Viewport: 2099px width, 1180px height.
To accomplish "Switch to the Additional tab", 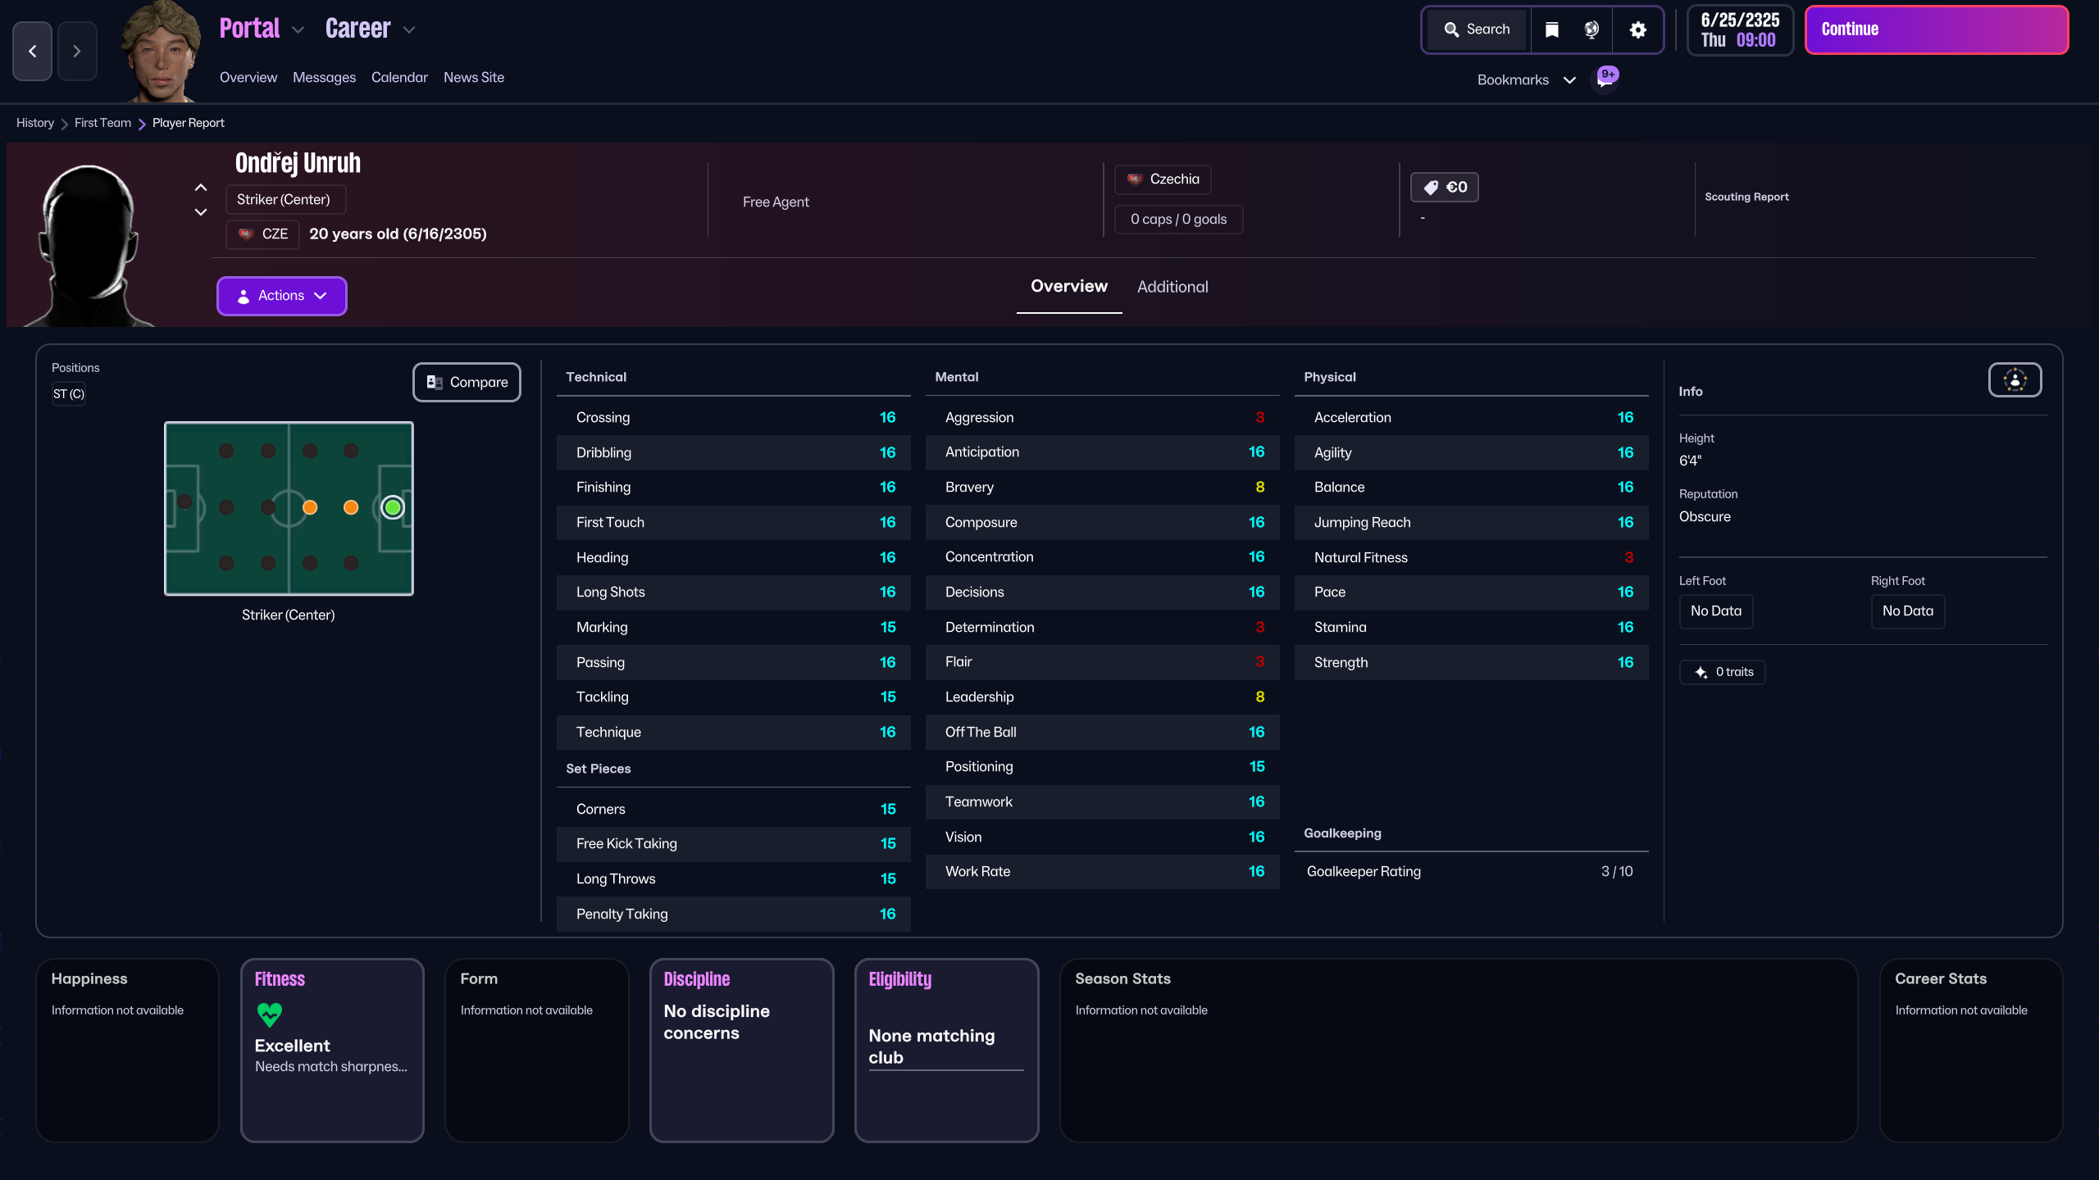I will (x=1172, y=287).
